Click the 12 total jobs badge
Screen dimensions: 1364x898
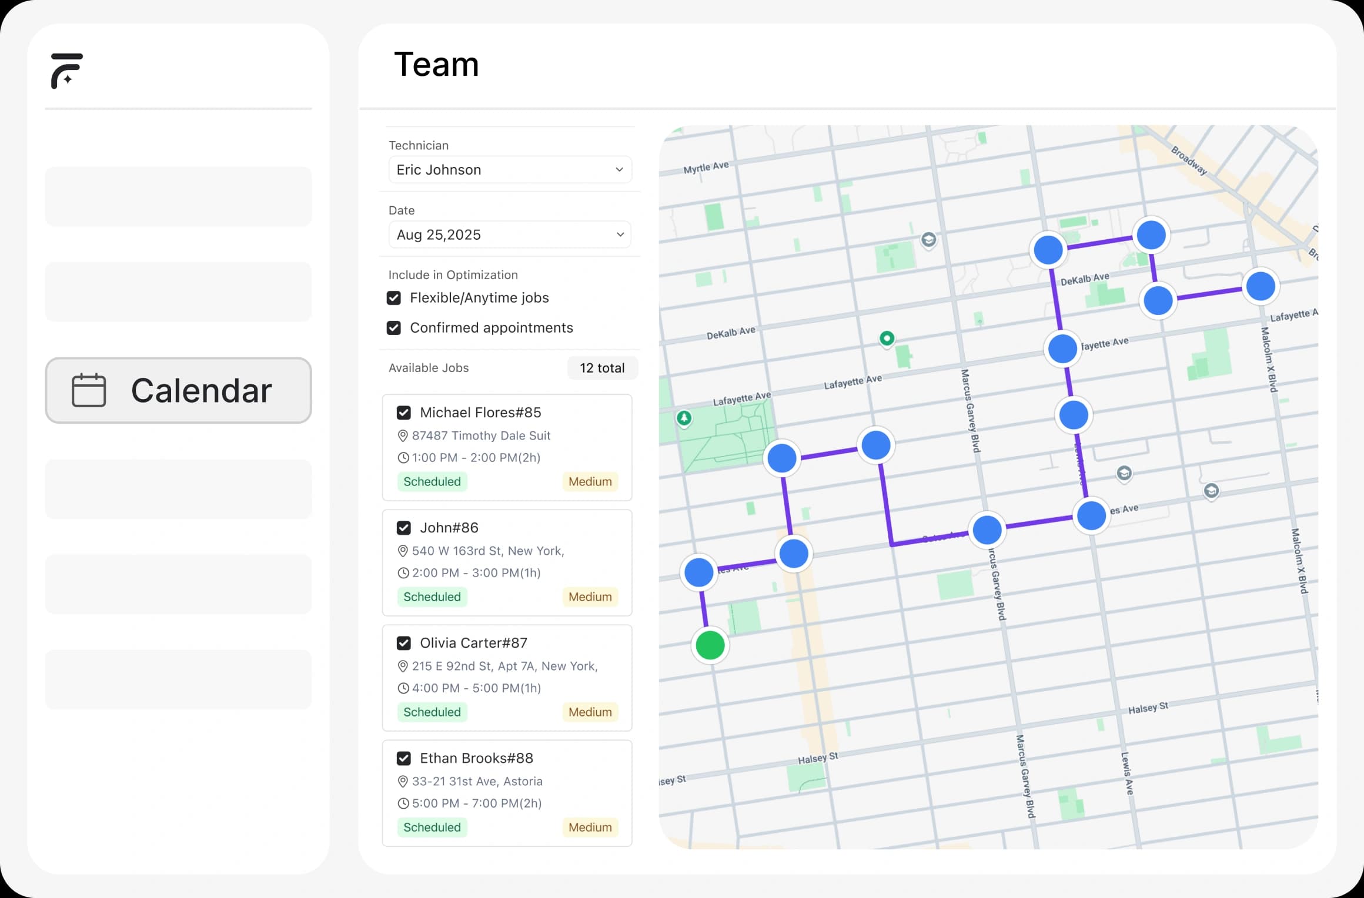click(602, 368)
